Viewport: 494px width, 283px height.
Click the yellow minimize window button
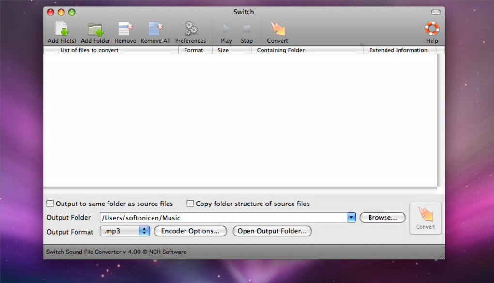pyautogui.click(x=61, y=12)
